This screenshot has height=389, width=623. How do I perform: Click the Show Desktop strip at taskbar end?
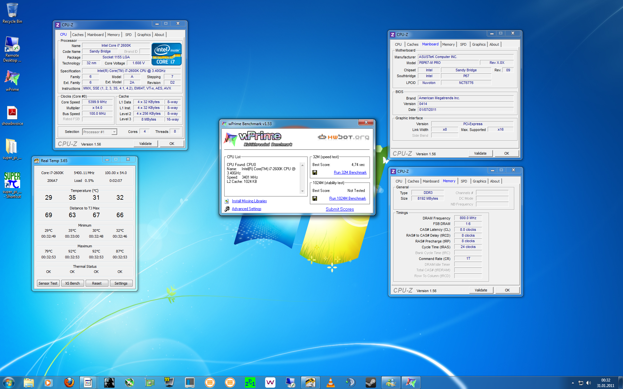pyautogui.click(x=620, y=383)
